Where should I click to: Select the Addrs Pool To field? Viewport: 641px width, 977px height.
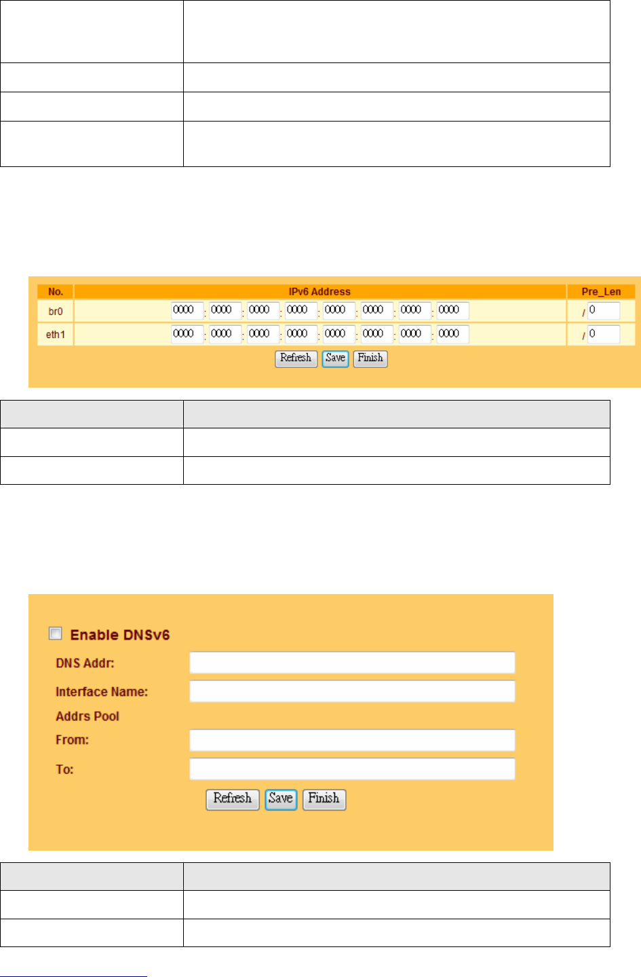pyautogui.click(x=352, y=769)
